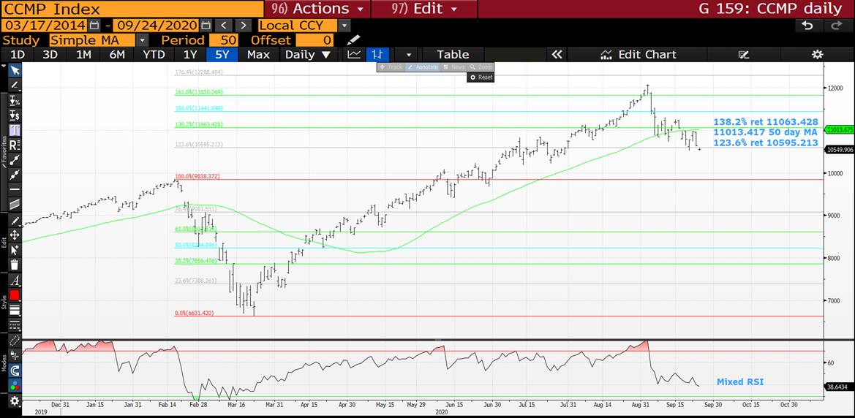
Task: Click the pencil icon next to Offset
Action: tap(353, 40)
